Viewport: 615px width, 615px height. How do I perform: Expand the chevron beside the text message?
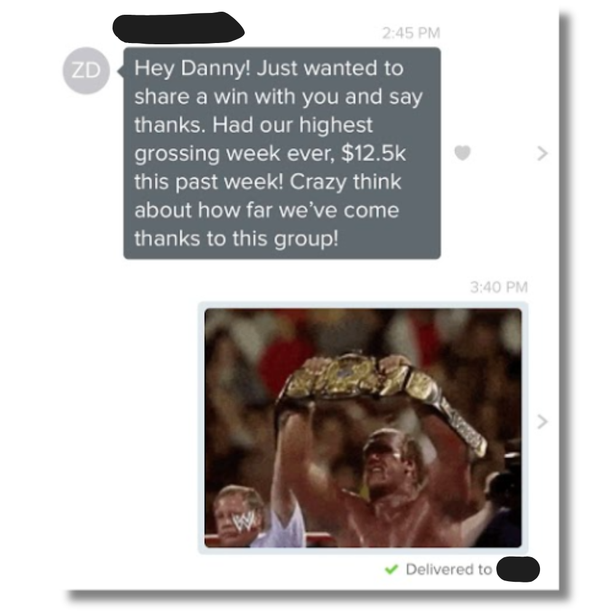[542, 153]
